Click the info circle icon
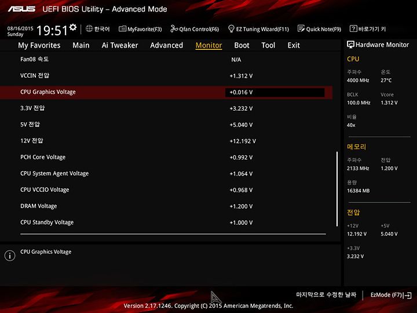Viewport: 417px width, 313px height. pyautogui.click(x=10, y=256)
